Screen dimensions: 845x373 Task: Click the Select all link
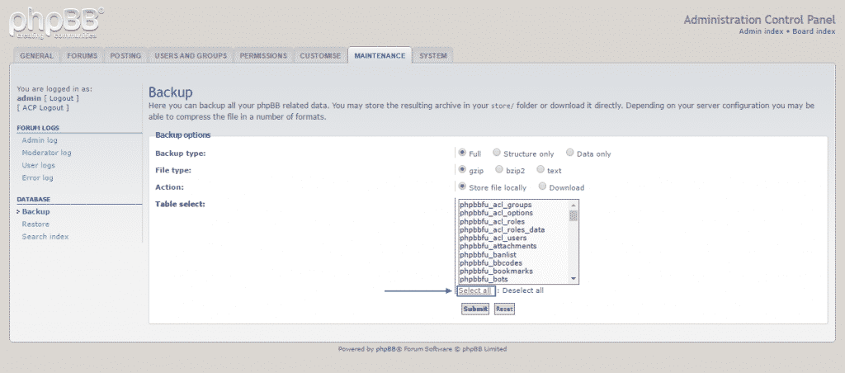click(x=475, y=290)
